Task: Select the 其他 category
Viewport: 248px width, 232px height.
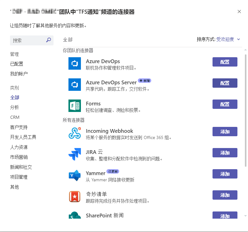Action: coord(14,187)
